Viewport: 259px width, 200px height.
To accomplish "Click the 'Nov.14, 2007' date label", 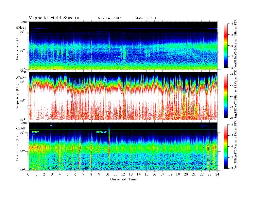I will pos(109,18).
